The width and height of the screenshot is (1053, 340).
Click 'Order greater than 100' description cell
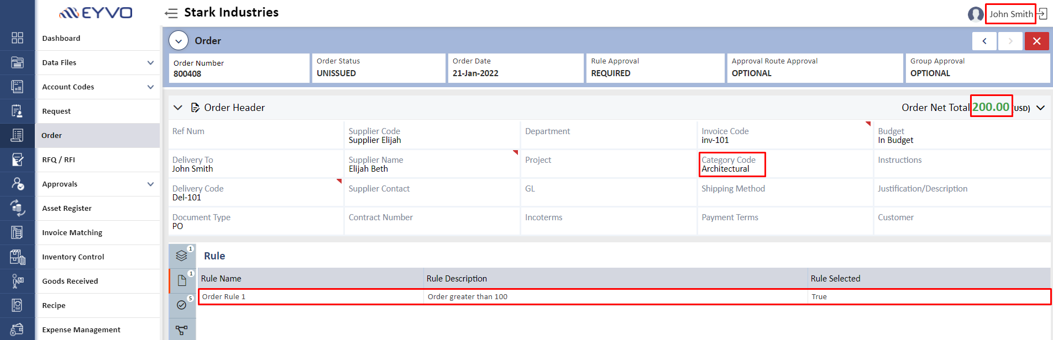[x=616, y=297]
